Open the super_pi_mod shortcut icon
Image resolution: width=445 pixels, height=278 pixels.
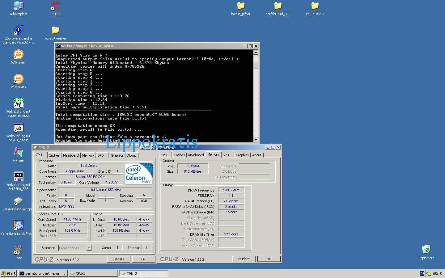point(18,103)
